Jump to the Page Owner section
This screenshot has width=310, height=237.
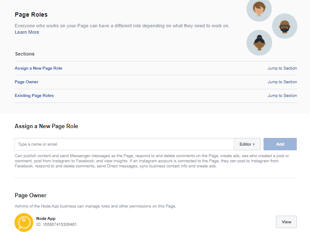point(282,82)
